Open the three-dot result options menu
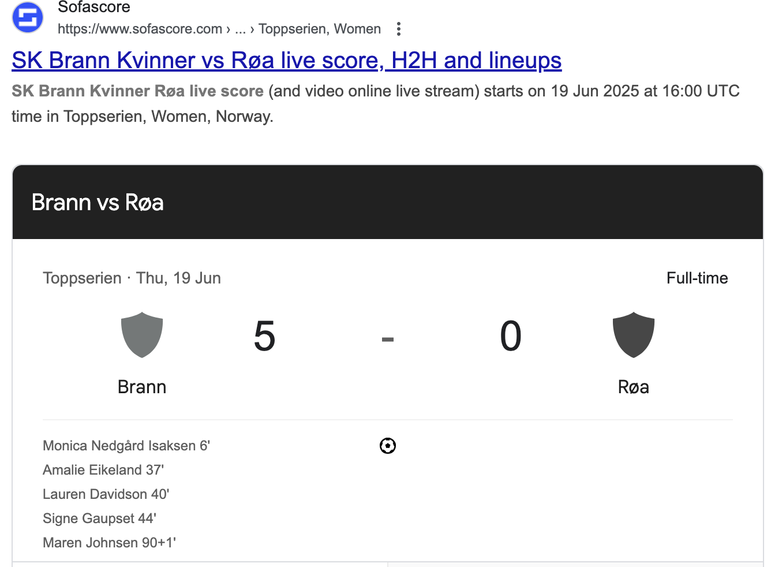Viewport: 771px width, 567px height. 399,29
